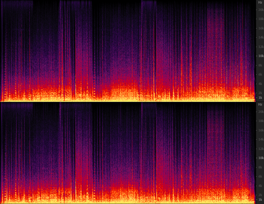Select 18k on the top channel frequency scale
The height and width of the screenshot is (204, 264).
pos(261,19)
